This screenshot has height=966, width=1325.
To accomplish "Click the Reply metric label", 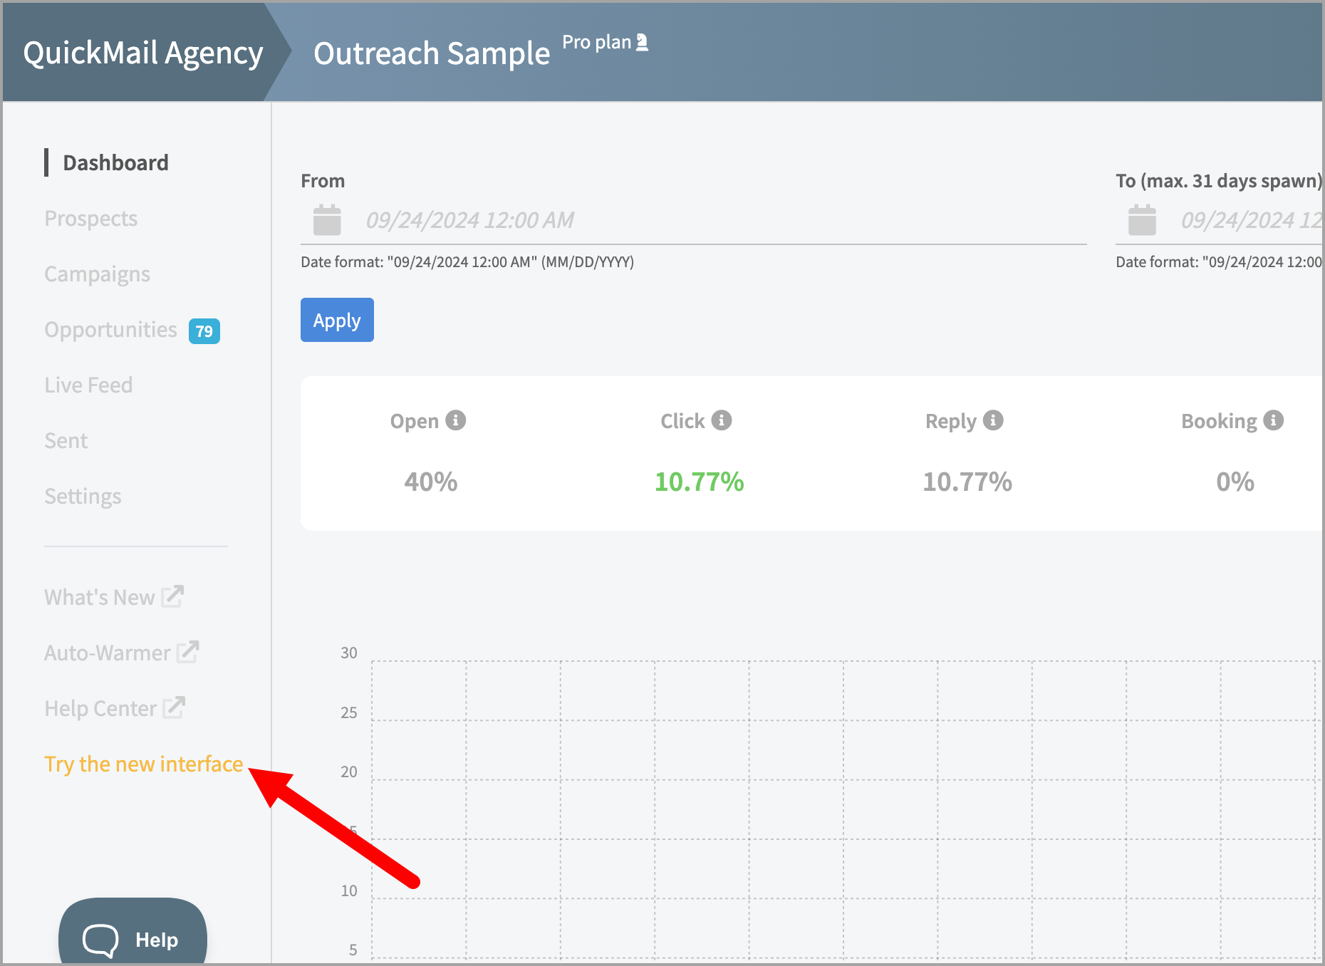I will tap(951, 421).
